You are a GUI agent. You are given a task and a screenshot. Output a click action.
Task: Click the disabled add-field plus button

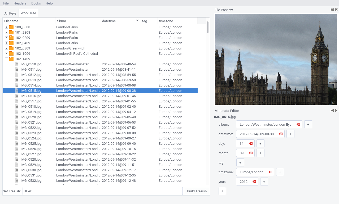tap(222, 191)
